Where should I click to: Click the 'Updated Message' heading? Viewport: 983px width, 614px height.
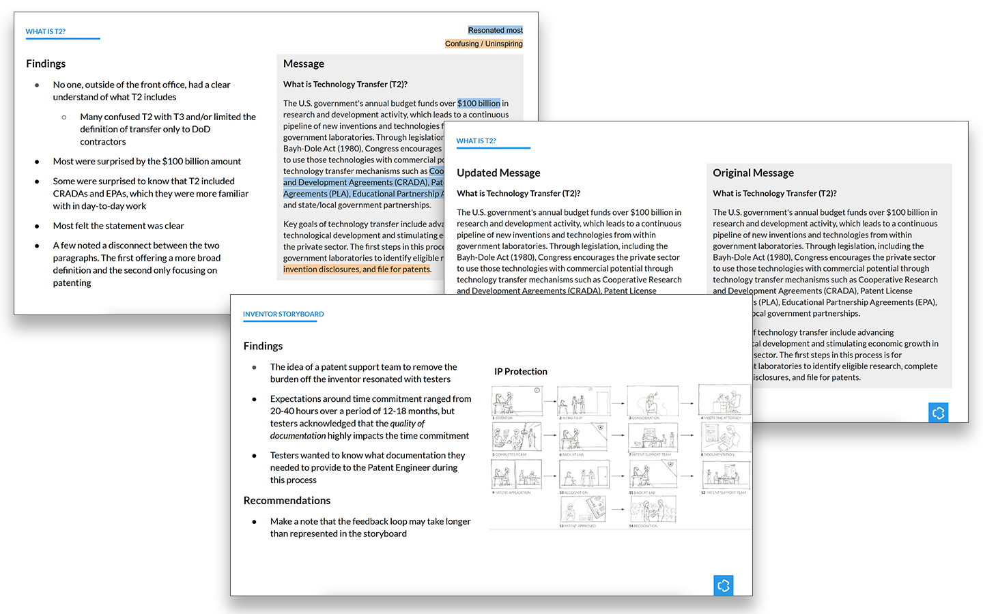498,173
